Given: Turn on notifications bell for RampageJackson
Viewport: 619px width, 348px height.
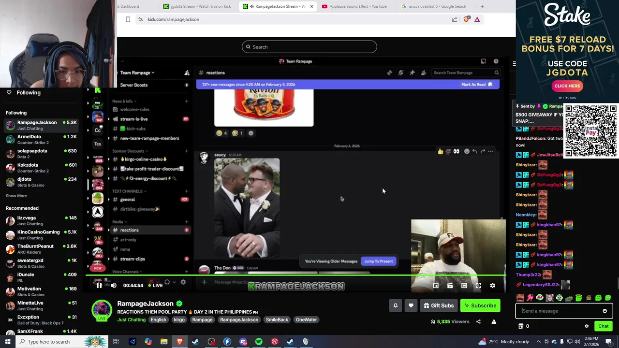Looking at the screenshot, I should pyautogui.click(x=395, y=305).
